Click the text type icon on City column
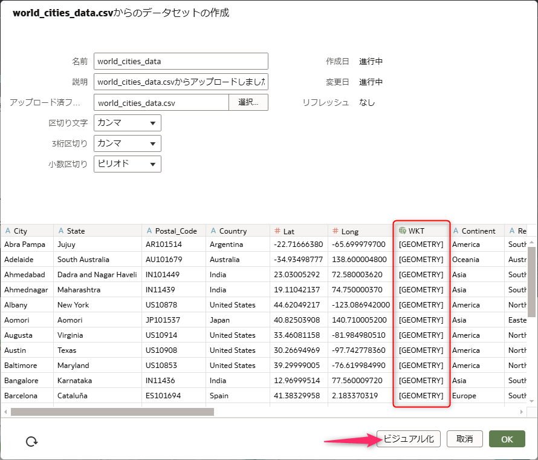Image resolution: width=538 pixels, height=460 pixels. (7, 231)
